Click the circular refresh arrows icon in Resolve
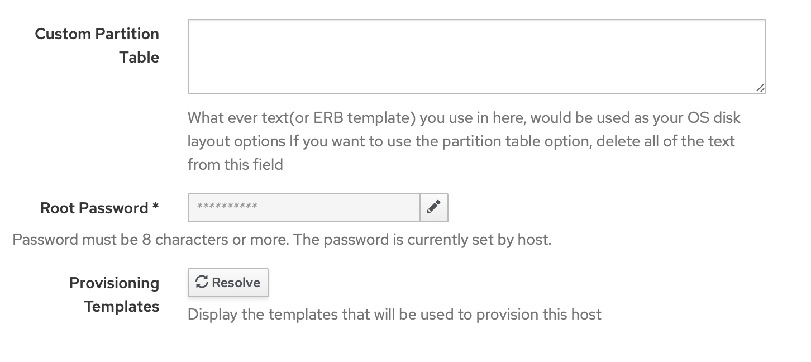 click(202, 283)
